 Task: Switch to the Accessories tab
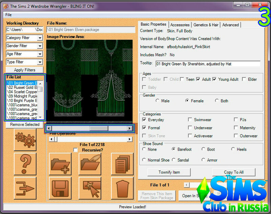(x=180, y=25)
